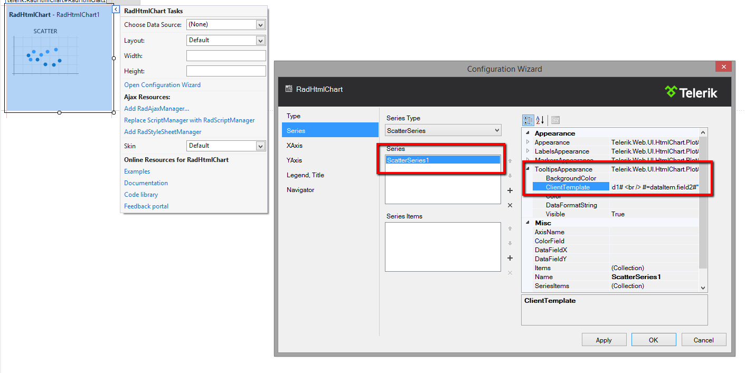
Task: Move series item down arrow
Action: pos(510,243)
